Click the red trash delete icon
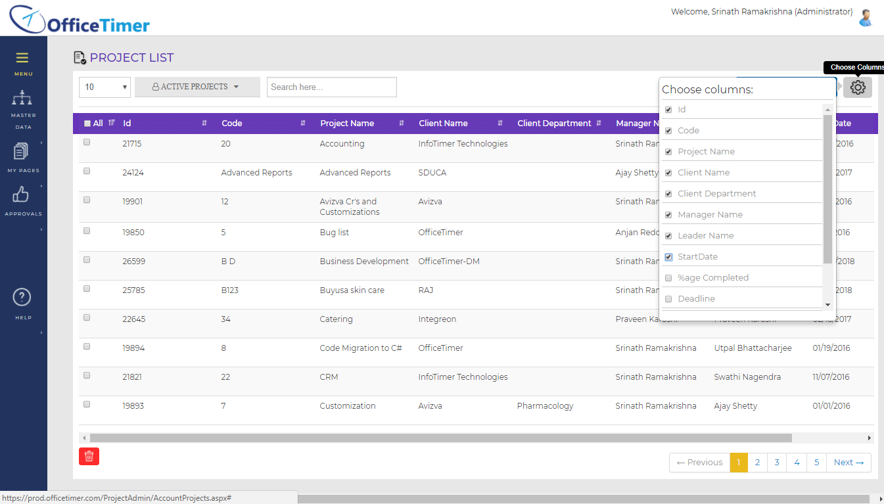 click(89, 456)
